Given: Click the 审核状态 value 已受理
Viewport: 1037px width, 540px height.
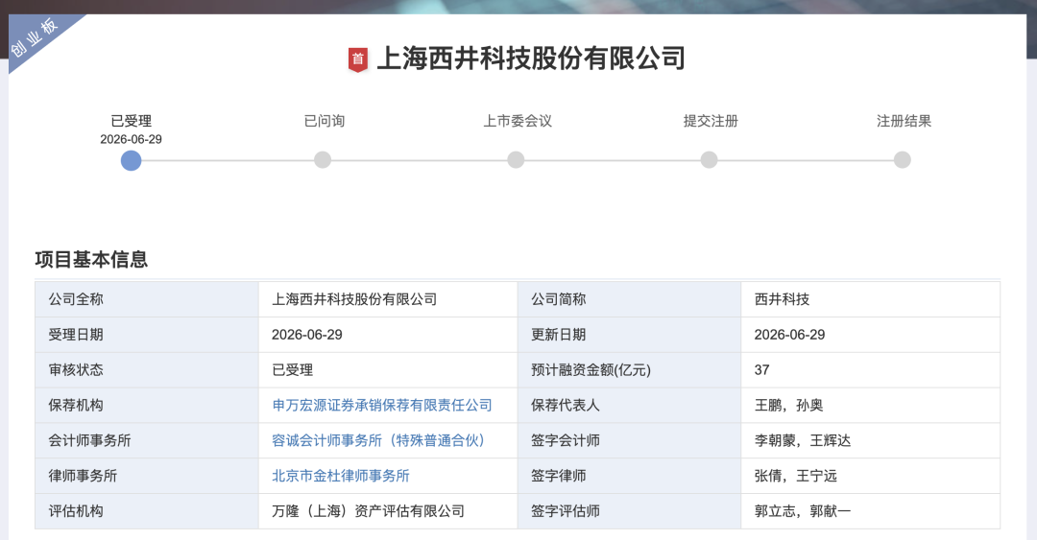Looking at the screenshot, I should click(292, 370).
